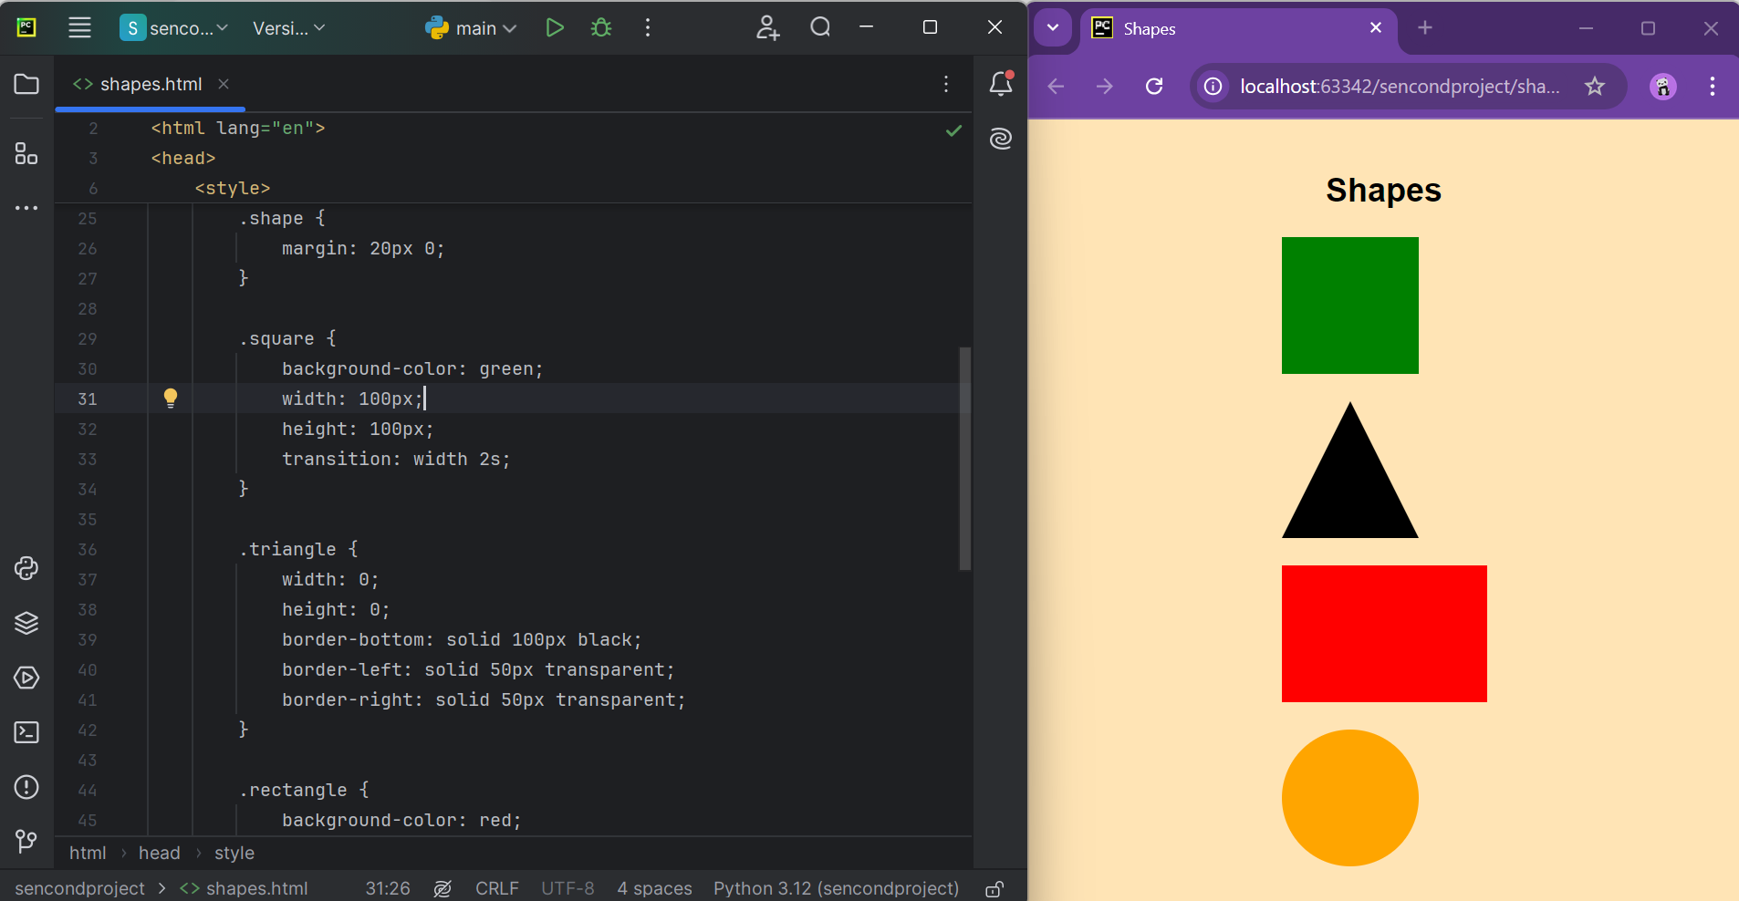
Task: Change CRLF line separator
Action: point(497,888)
